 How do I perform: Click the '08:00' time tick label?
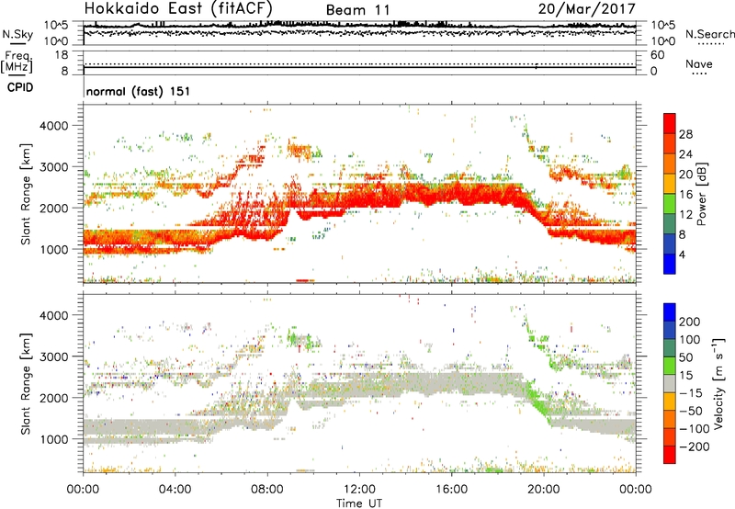coord(266,490)
